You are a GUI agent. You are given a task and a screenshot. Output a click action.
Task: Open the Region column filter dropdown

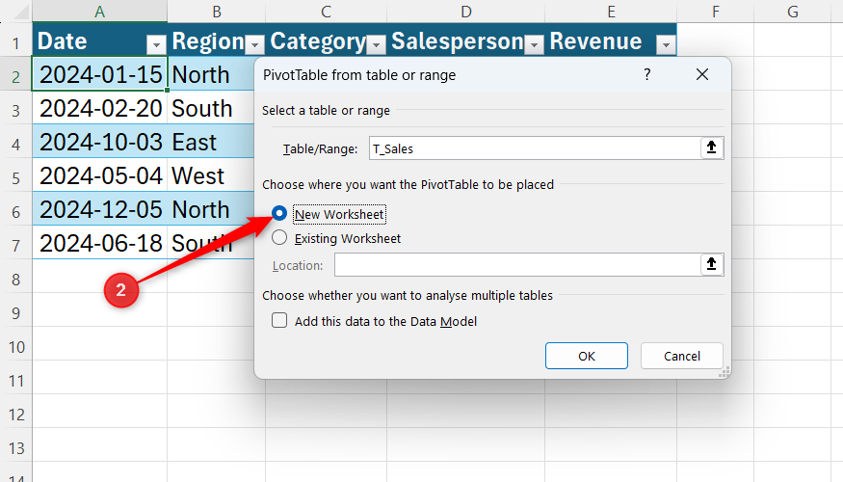(254, 44)
